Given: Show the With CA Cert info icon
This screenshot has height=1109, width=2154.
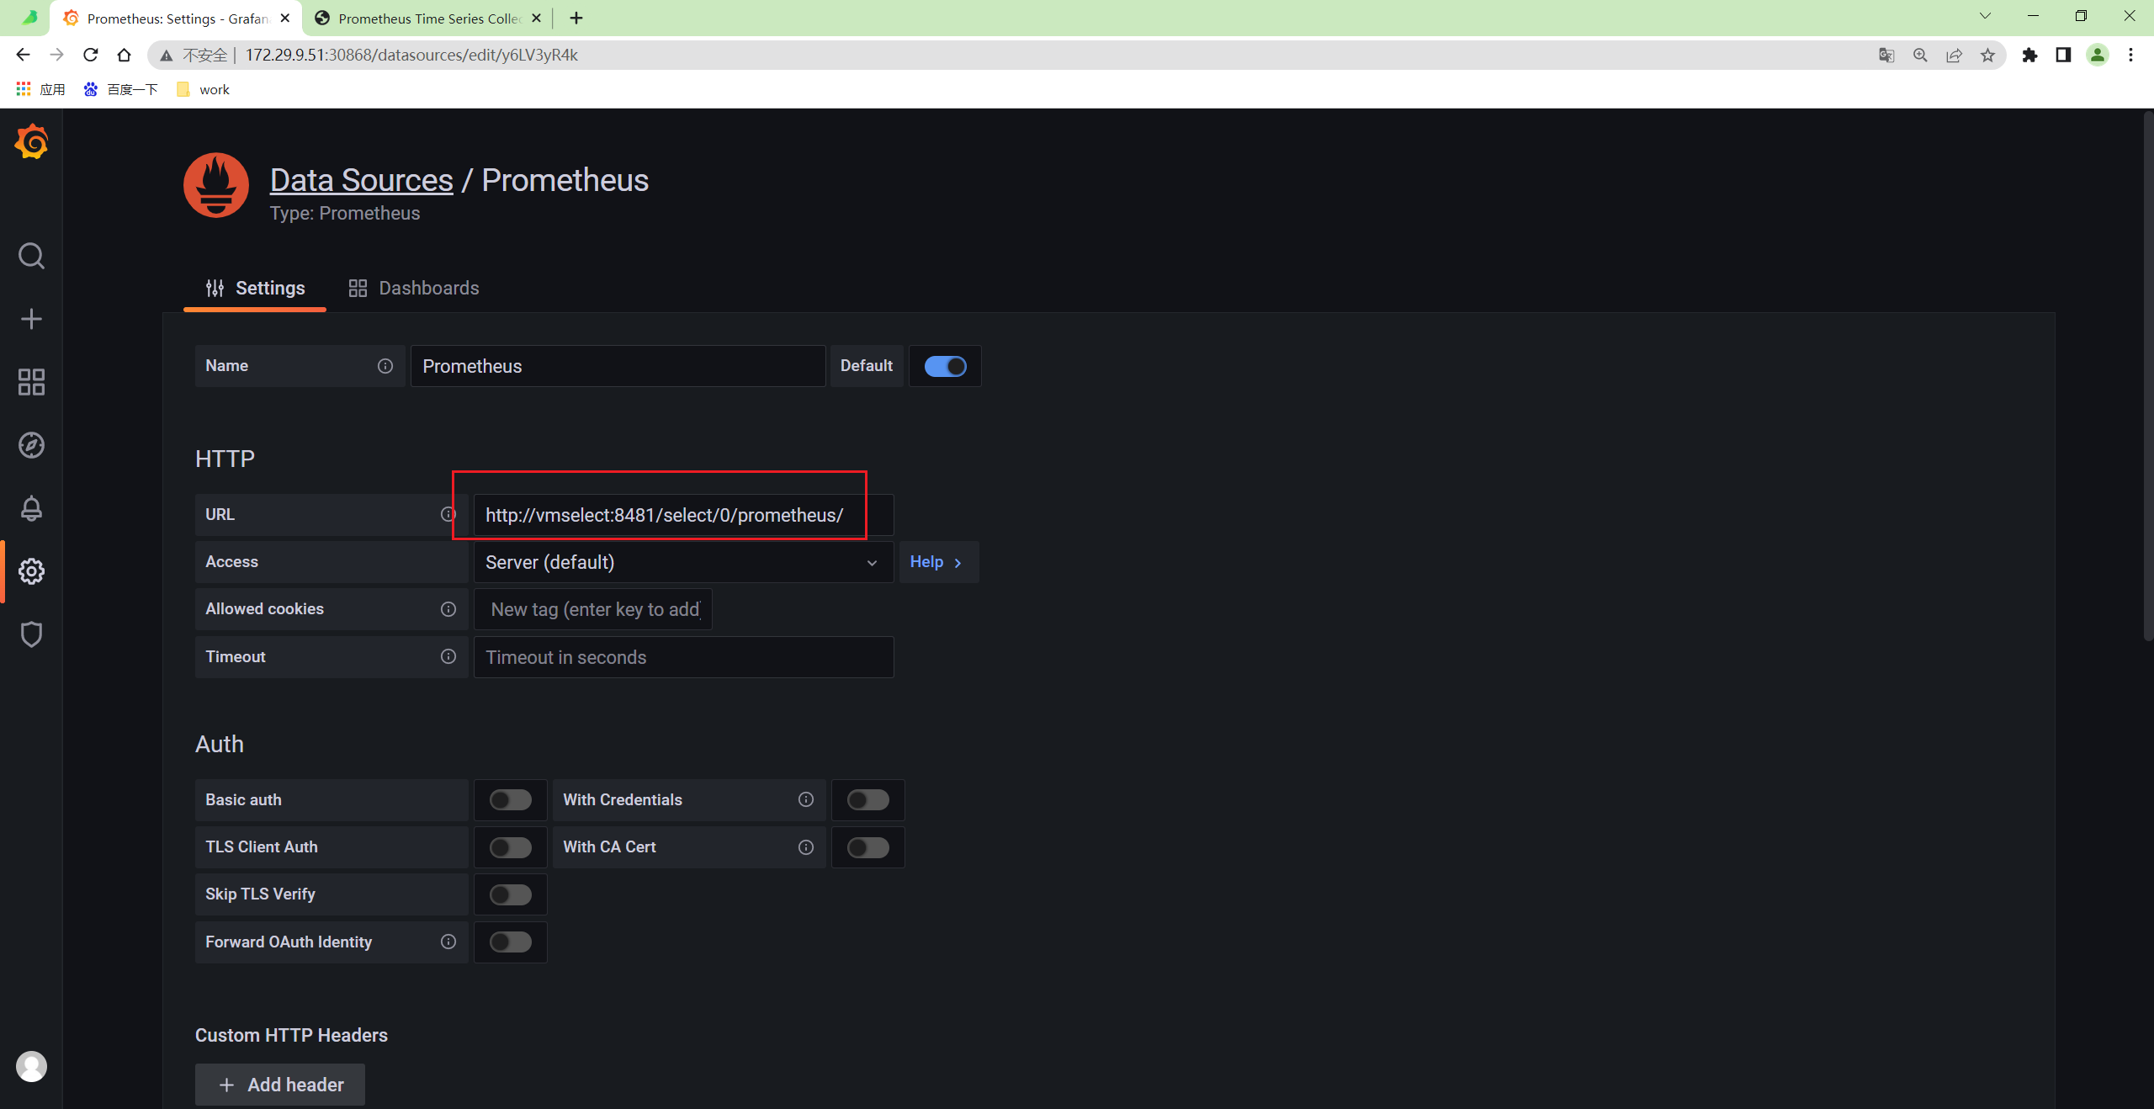Looking at the screenshot, I should click(806, 847).
